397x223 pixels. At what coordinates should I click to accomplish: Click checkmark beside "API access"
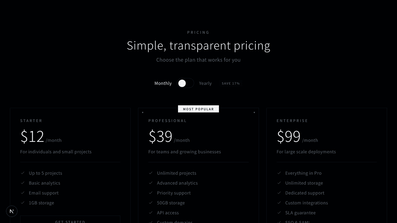tap(151, 212)
